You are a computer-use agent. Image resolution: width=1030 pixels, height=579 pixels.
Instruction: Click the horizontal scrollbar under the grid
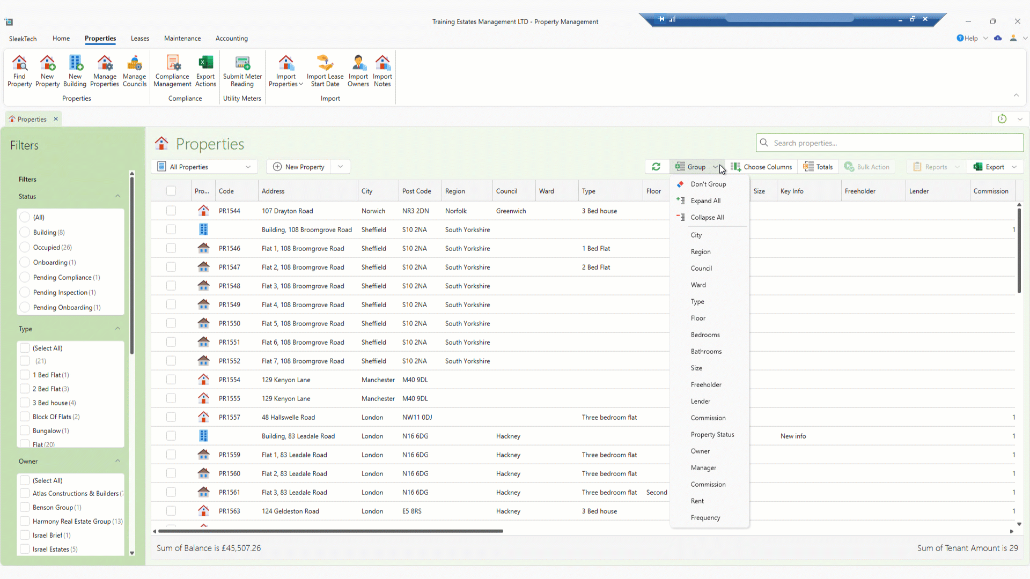click(x=330, y=531)
